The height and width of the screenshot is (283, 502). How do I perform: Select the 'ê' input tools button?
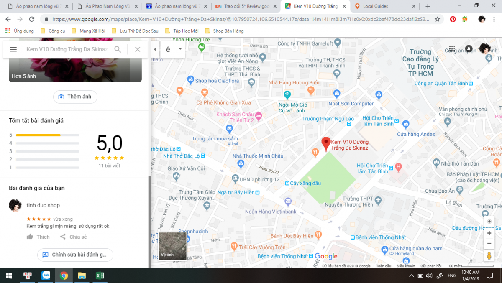168,49
